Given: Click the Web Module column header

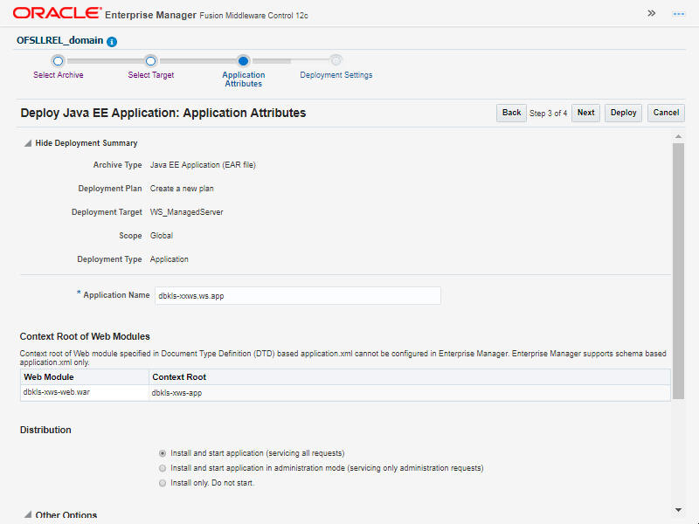Looking at the screenshot, I should click(x=84, y=377).
